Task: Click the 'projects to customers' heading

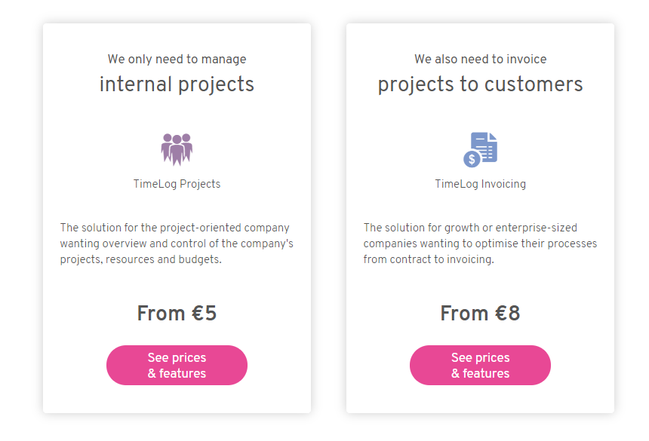Action: point(480,84)
